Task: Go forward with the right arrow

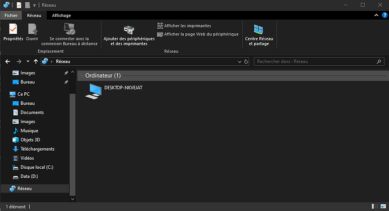Action: coord(19,61)
